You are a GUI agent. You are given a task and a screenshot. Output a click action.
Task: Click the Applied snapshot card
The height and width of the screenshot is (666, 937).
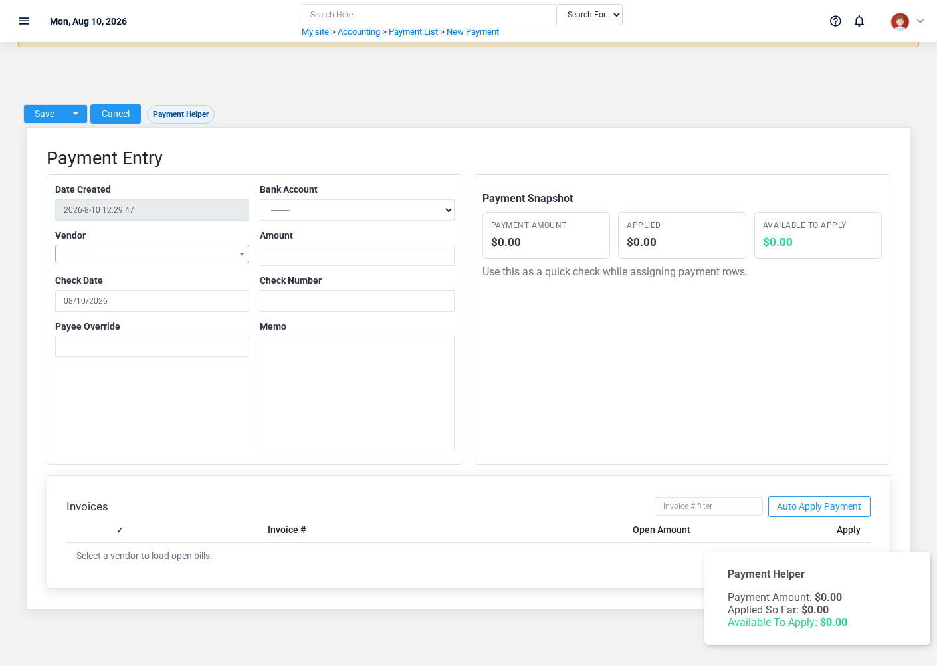coord(682,235)
